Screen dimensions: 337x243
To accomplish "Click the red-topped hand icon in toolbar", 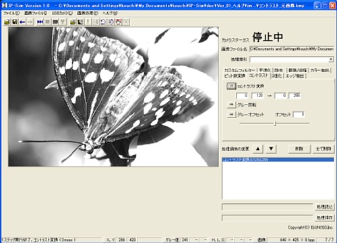I will [119, 22].
